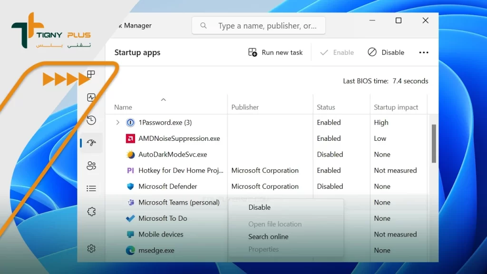Open Task Manager settings gear
487x274 pixels.
tap(91, 248)
